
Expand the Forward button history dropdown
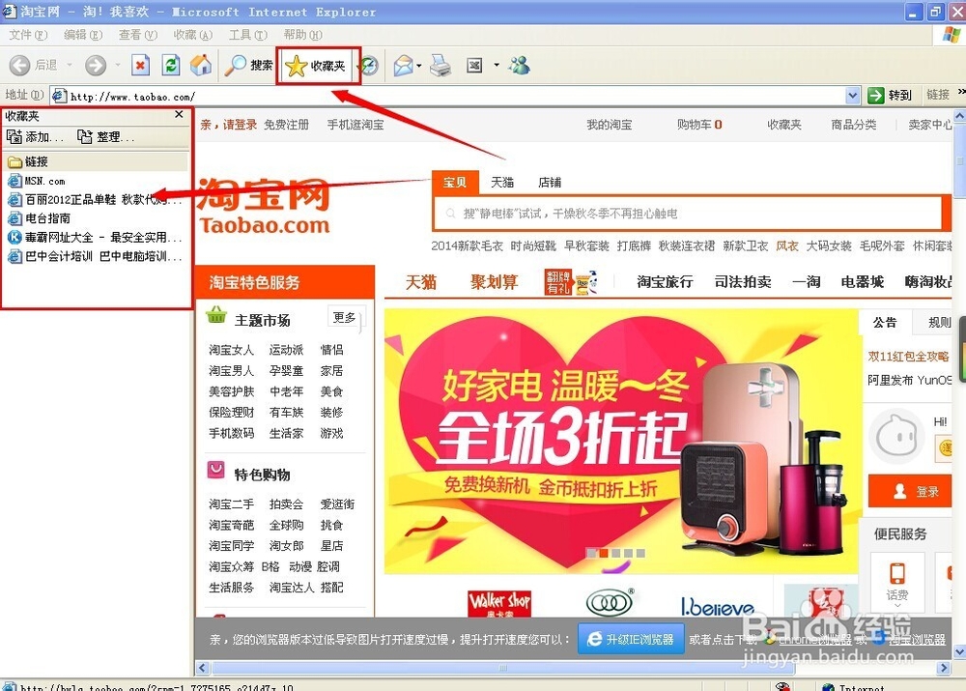118,66
